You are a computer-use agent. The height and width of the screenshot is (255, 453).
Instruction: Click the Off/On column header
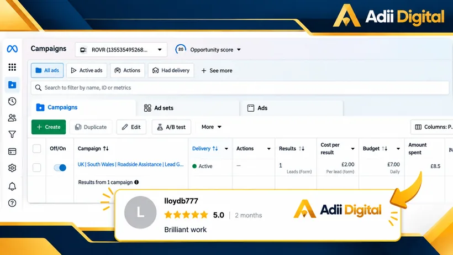coord(58,148)
